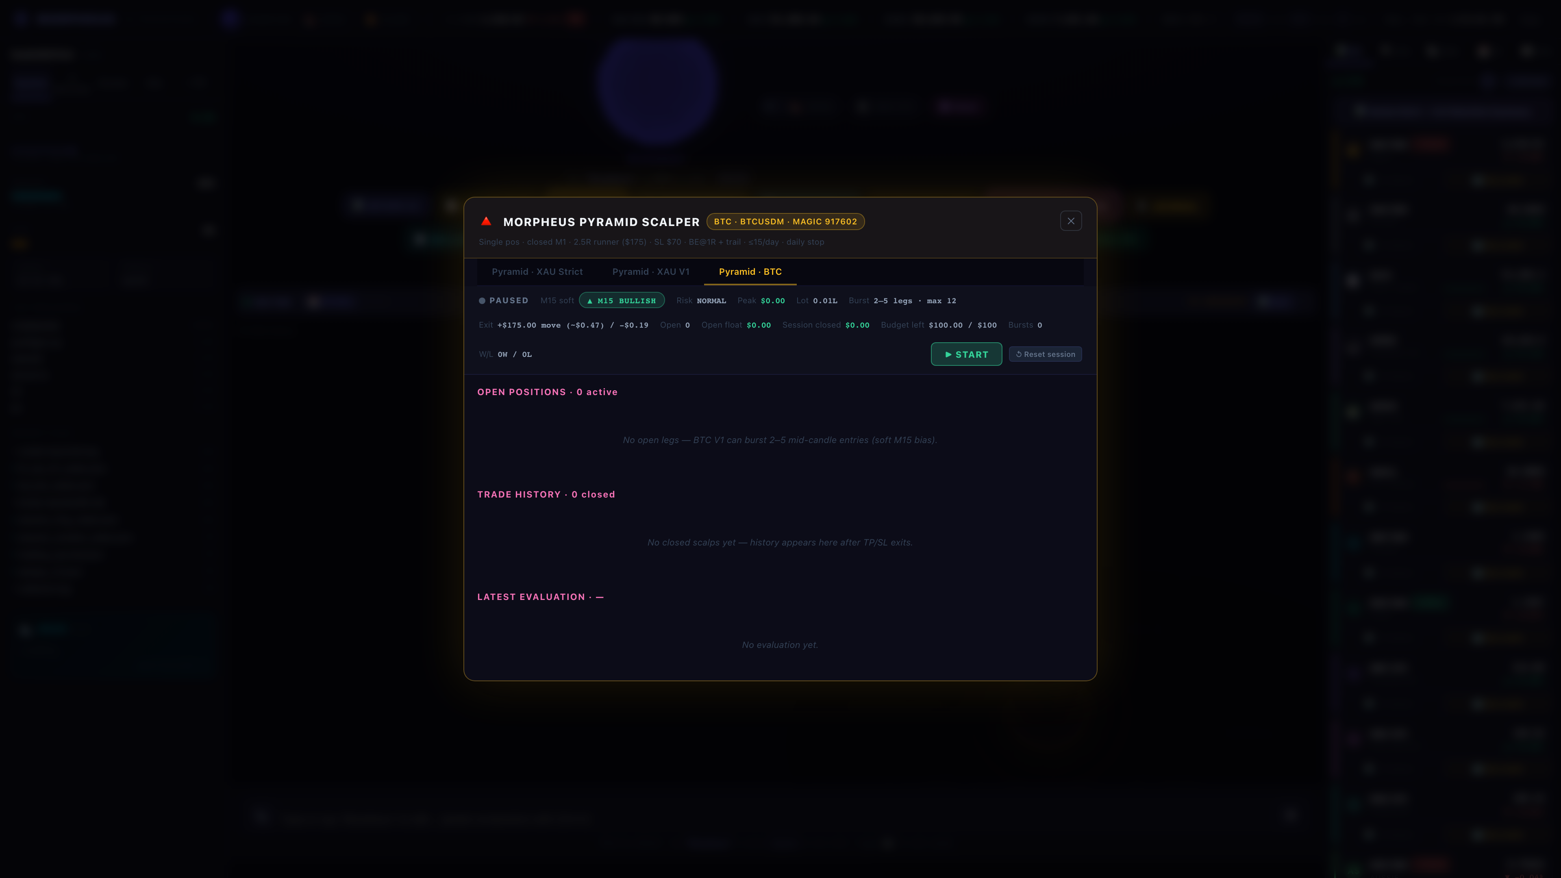
Task: Click the Burst 2–5 legs · max 12 text
Action: (902, 300)
